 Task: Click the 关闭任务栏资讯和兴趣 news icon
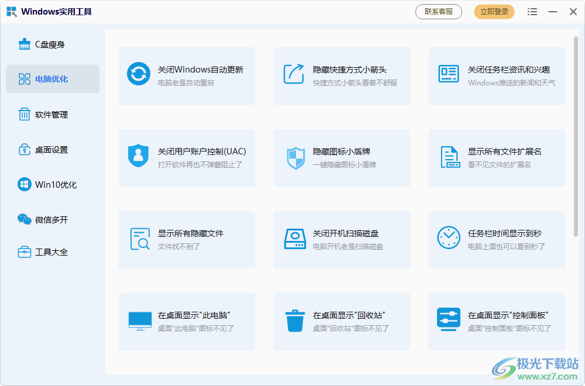[449, 74]
